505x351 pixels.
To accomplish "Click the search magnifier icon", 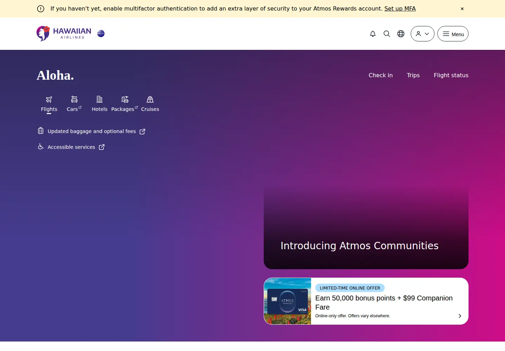I will (387, 34).
